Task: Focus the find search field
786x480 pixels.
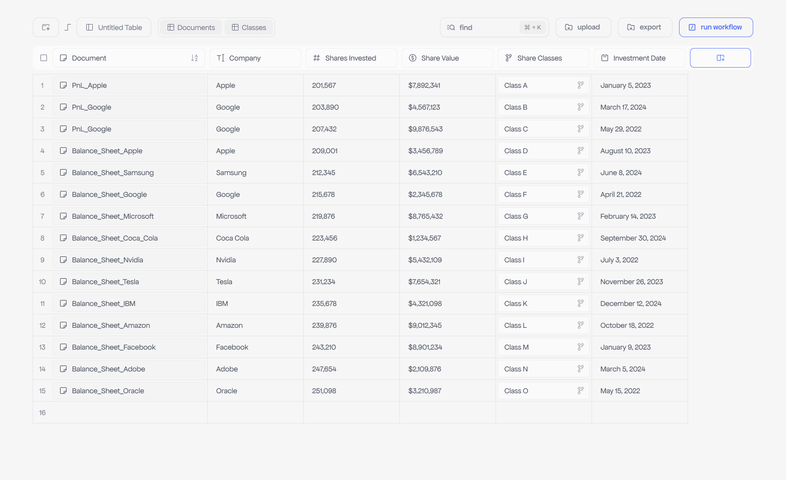Action: (494, 27)
